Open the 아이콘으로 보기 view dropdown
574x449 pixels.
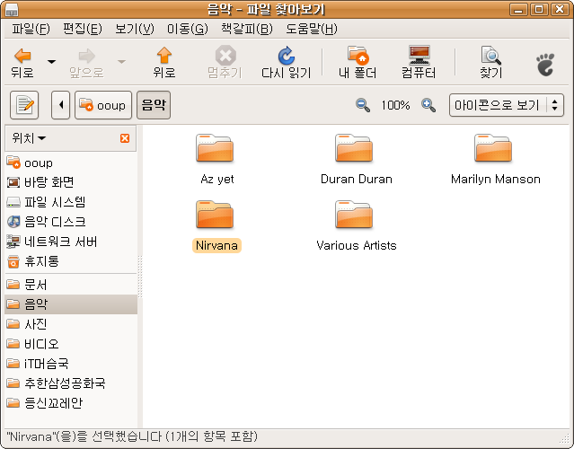click(x=507, y=105)
